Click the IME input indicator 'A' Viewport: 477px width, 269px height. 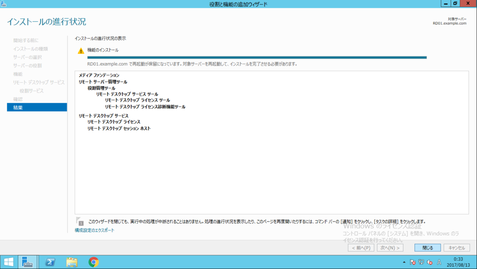pos(439,262)
